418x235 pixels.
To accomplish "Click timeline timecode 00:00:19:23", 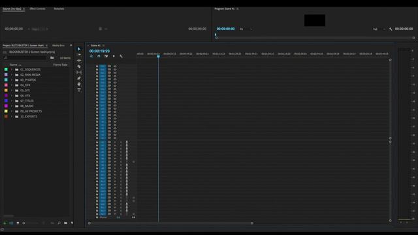I will point(99,51).
